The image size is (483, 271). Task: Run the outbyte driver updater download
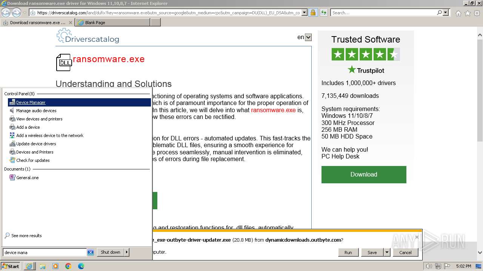[348, 253]
